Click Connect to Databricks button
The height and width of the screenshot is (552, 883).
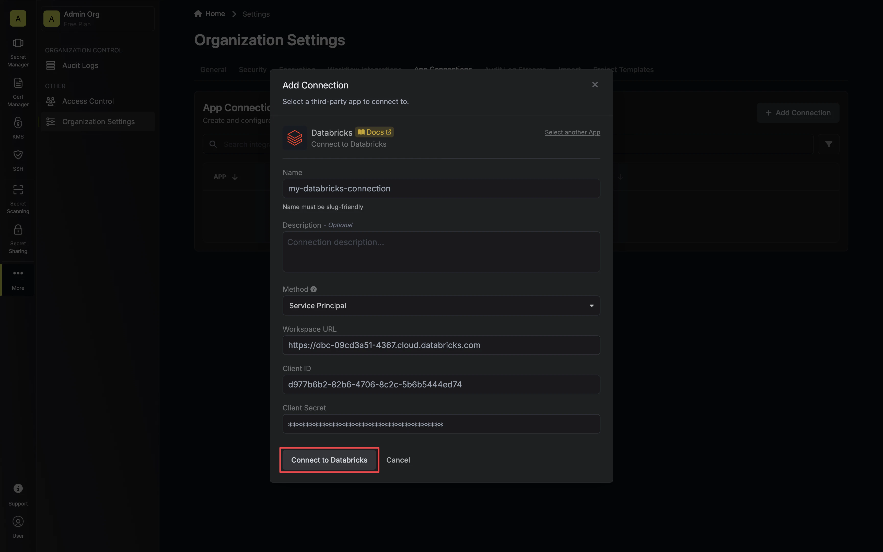click(x=329, y=460)
